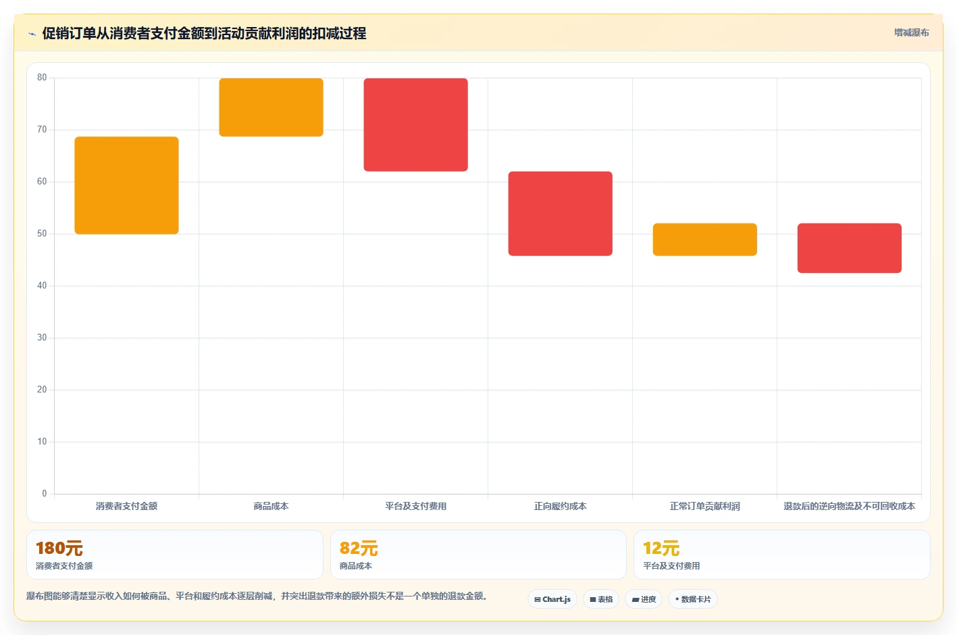This screenshot has height=635, width=957.
Task: Click the orange 商品成本 bar
Action: pos(271,107)
